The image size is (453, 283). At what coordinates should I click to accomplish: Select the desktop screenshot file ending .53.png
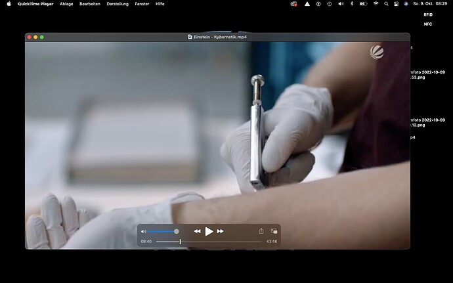click(427, 75)
